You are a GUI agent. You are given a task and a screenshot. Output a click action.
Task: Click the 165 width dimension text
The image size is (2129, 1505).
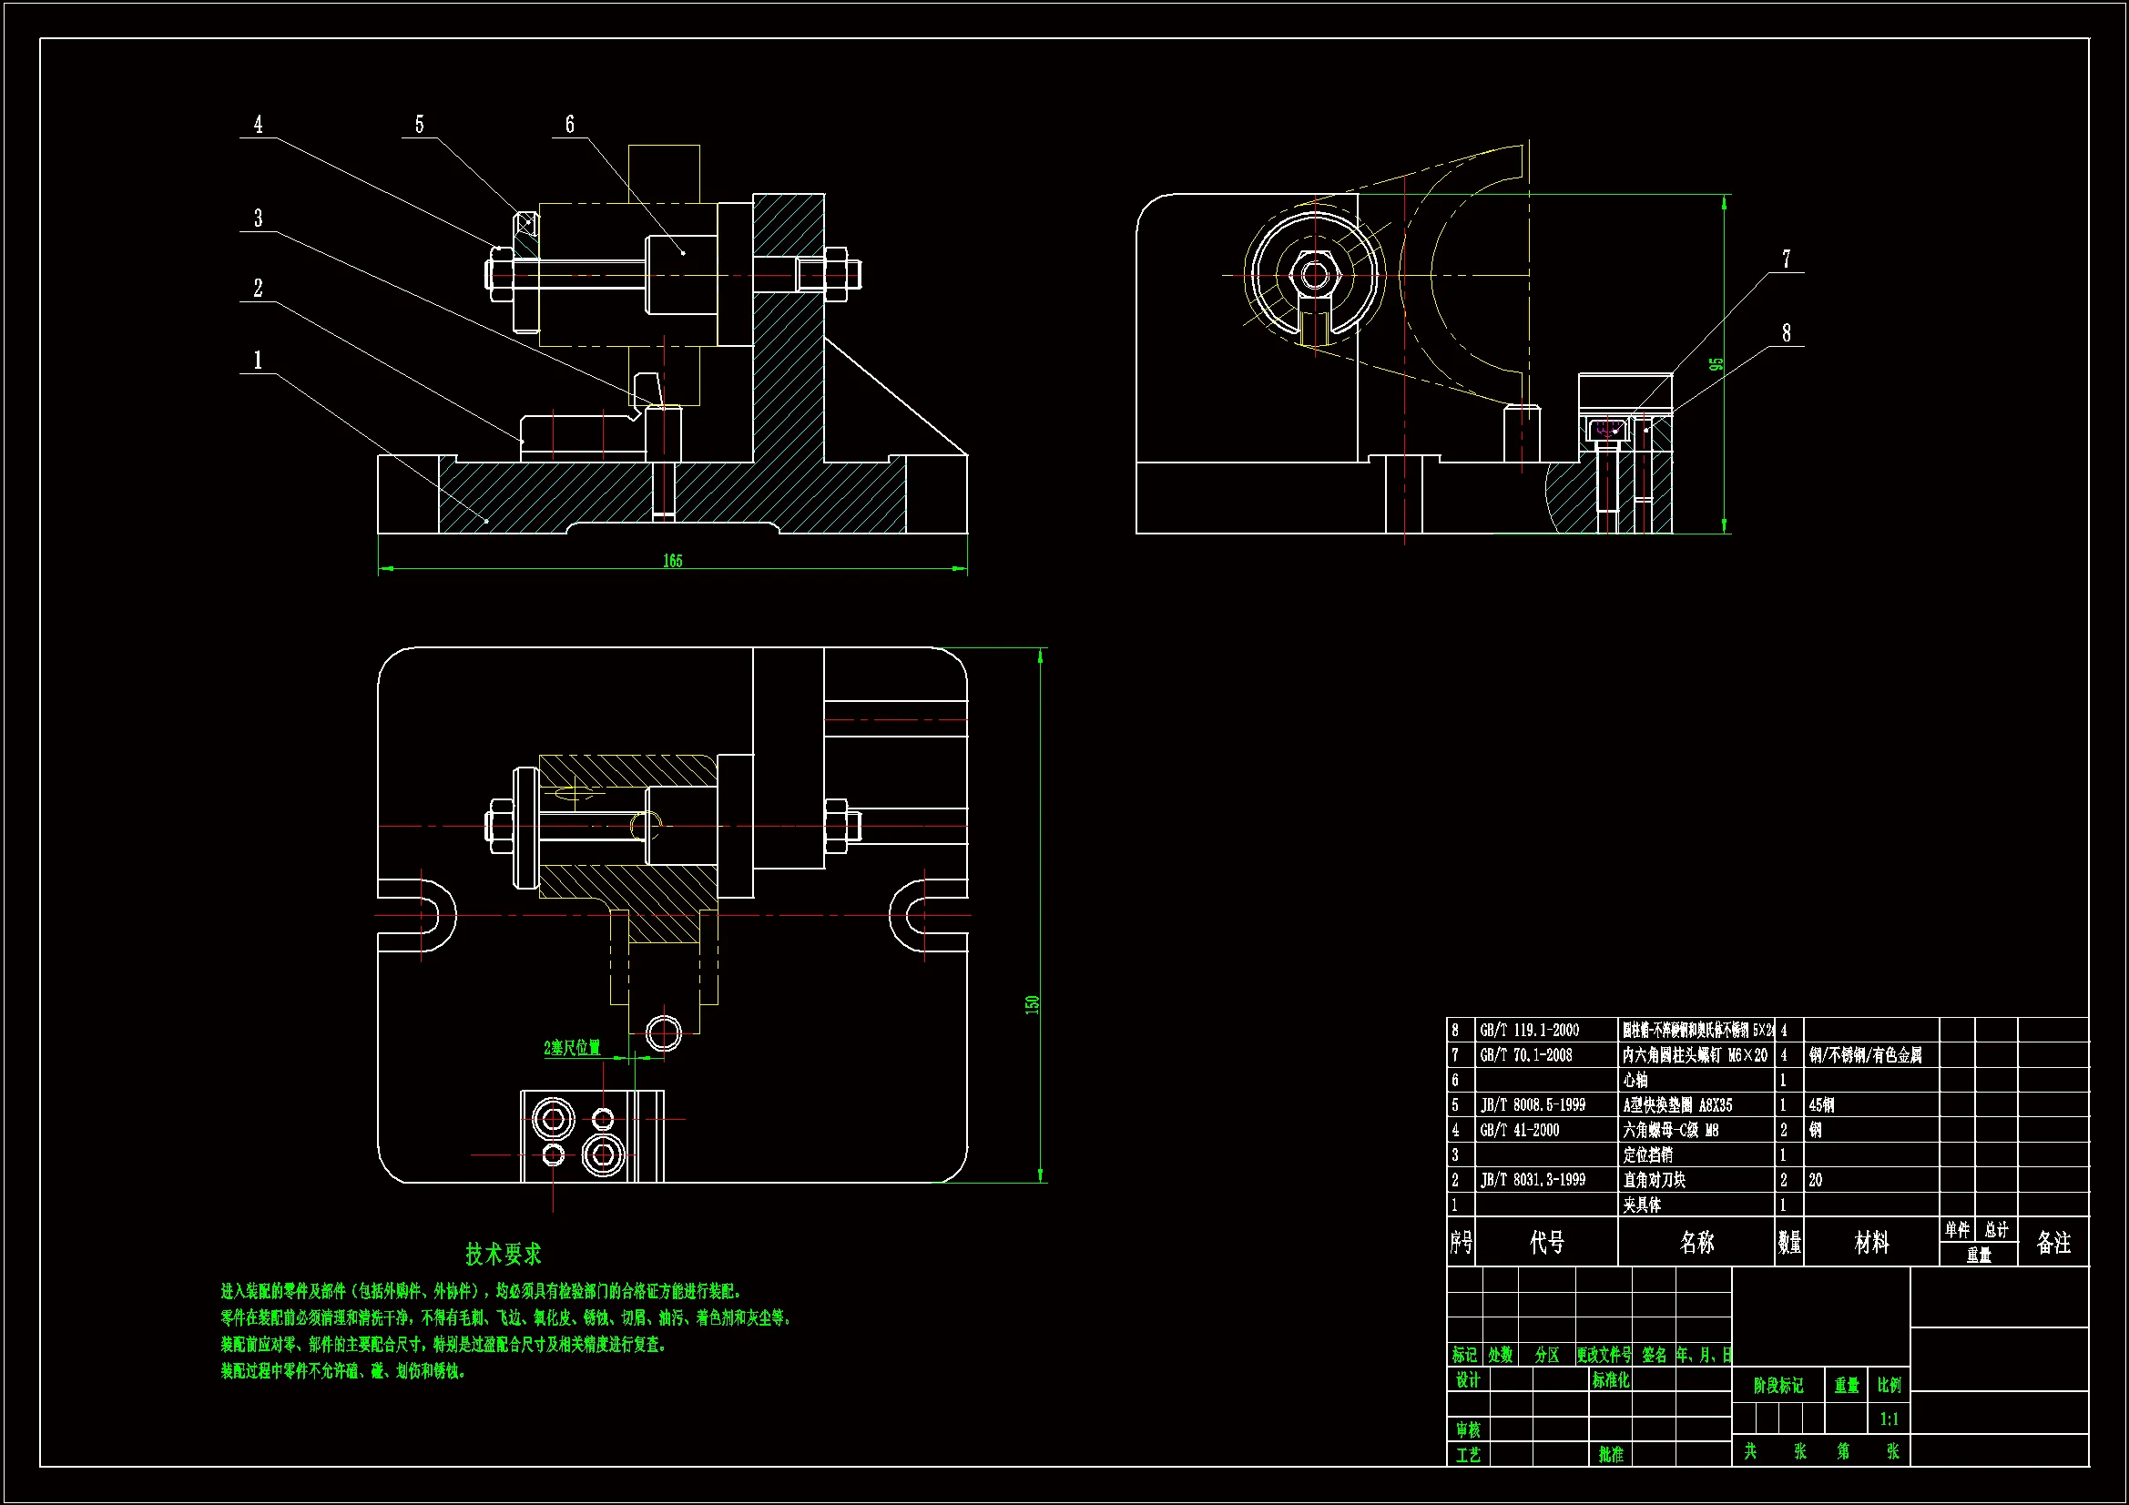click(x=672, y=561)
